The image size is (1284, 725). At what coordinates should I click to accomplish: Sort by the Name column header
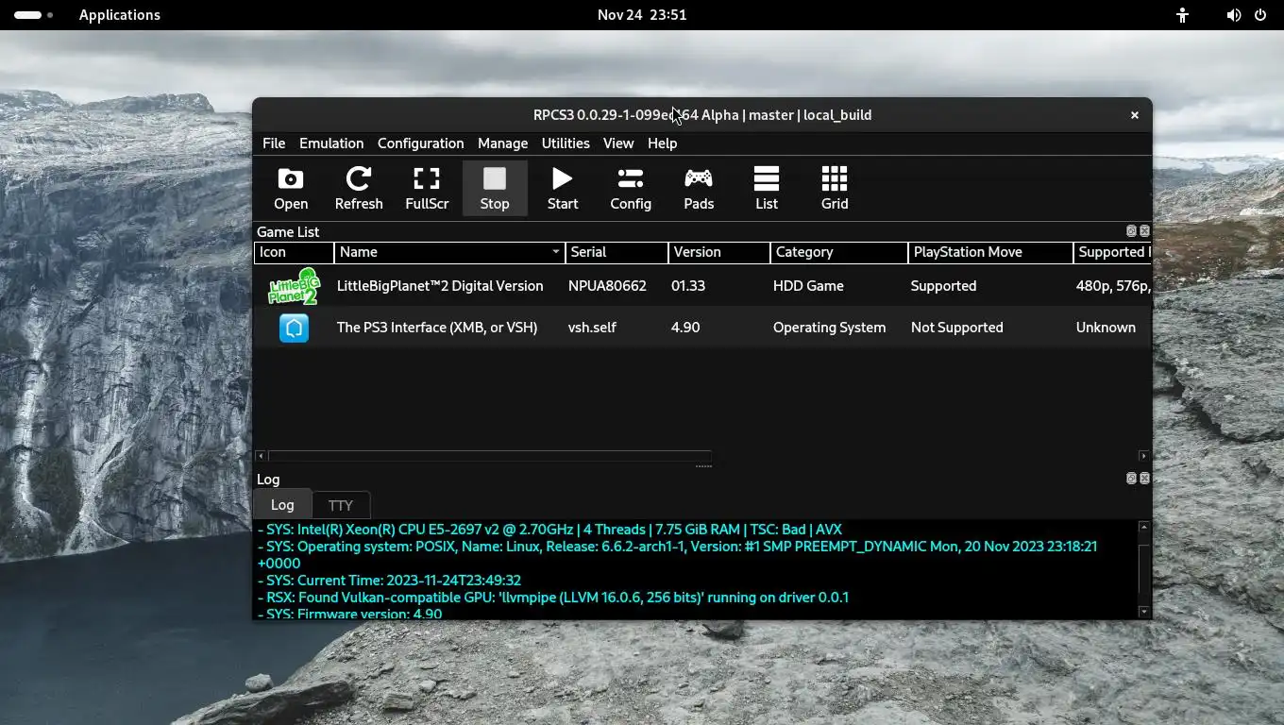pos(449,252)
